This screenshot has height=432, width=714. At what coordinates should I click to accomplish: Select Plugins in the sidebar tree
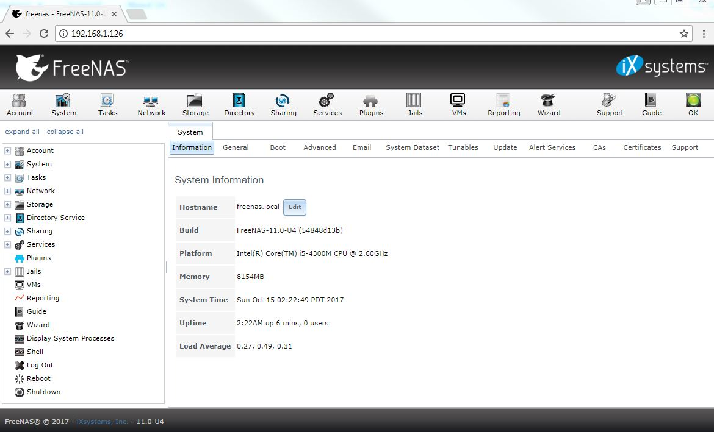(38, 257)
